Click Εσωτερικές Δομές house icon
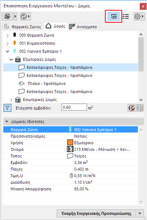The image size is (147, 220). click(x=18, y=100)
